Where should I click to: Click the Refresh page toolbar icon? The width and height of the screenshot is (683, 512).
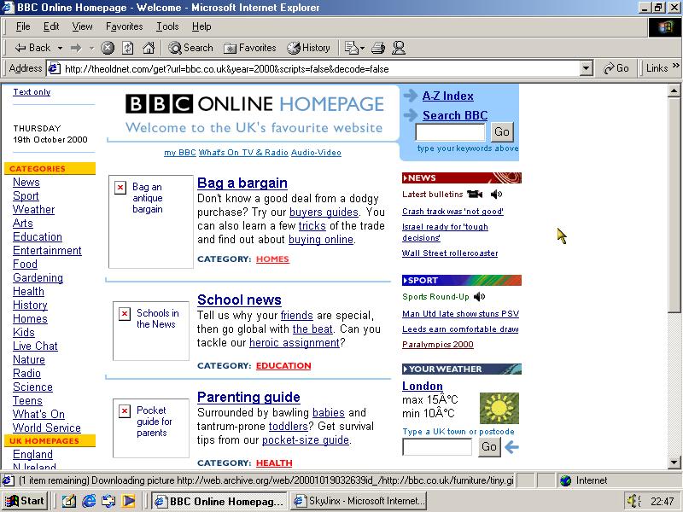128,48
